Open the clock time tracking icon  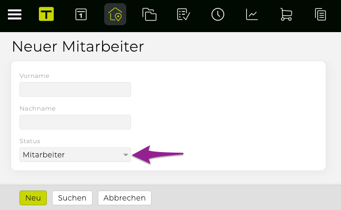pyautogui.click(x=218, y=14)
